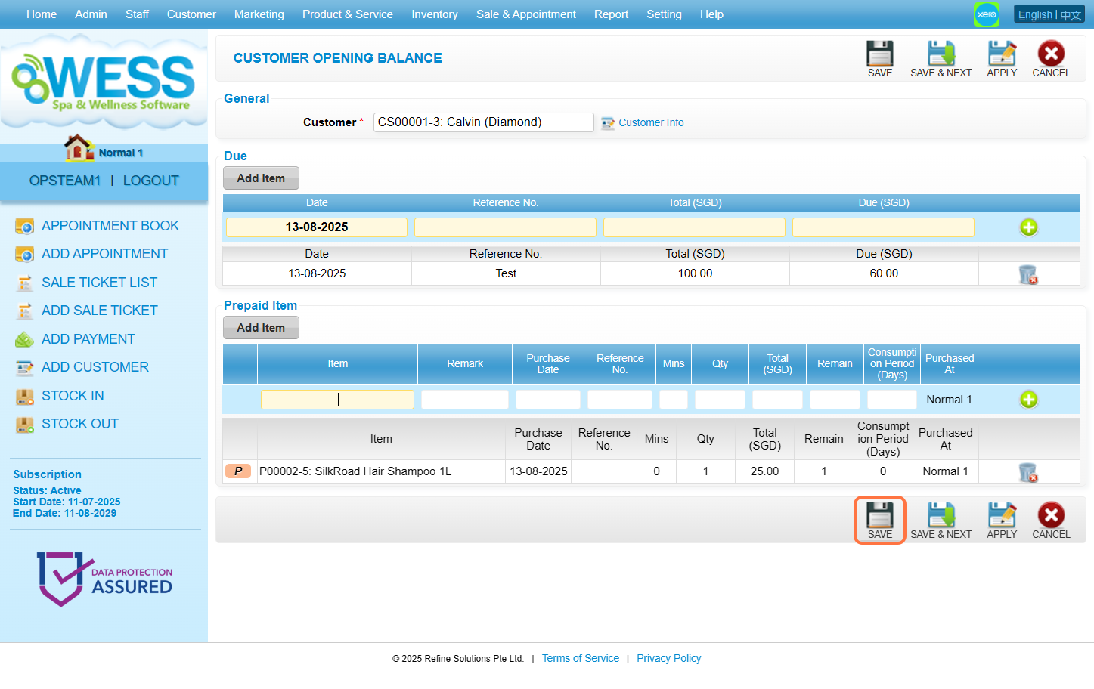Click the LOGOUT link
This screenshot has width=1094, height=689.
pos(150,181)
